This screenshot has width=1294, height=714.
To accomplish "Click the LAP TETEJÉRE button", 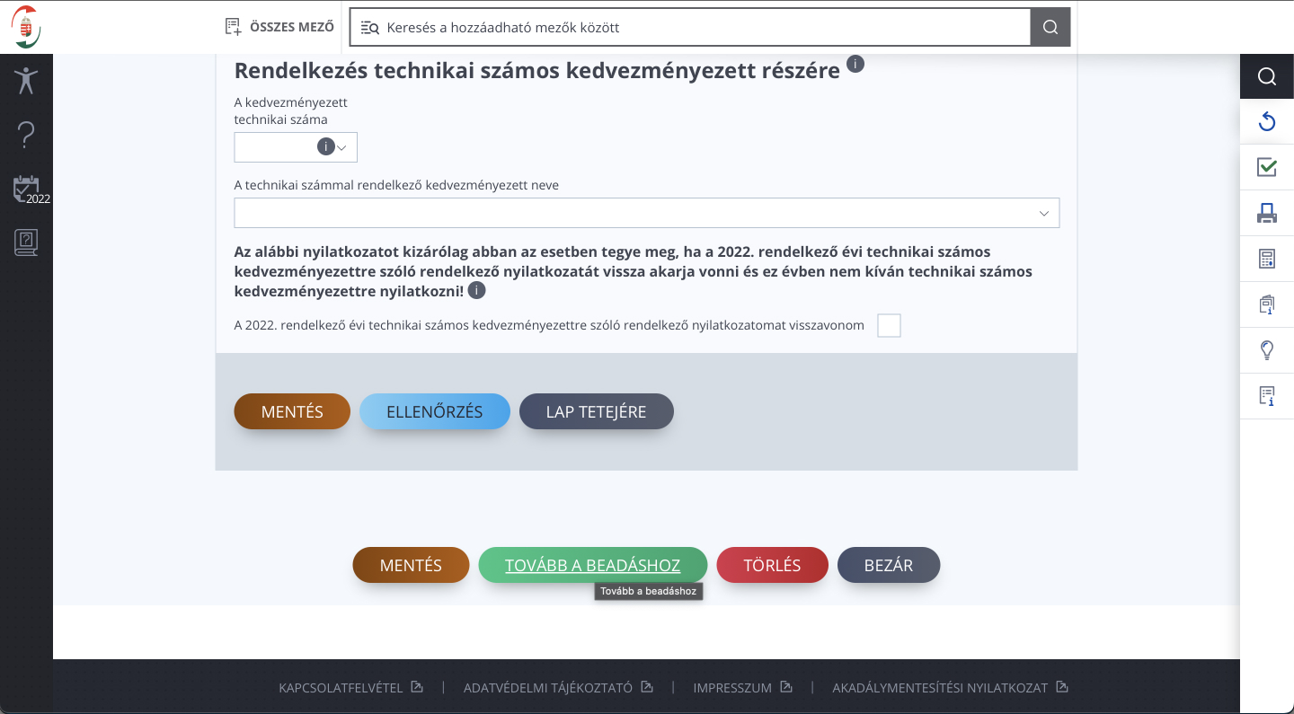I will point(596,412).
